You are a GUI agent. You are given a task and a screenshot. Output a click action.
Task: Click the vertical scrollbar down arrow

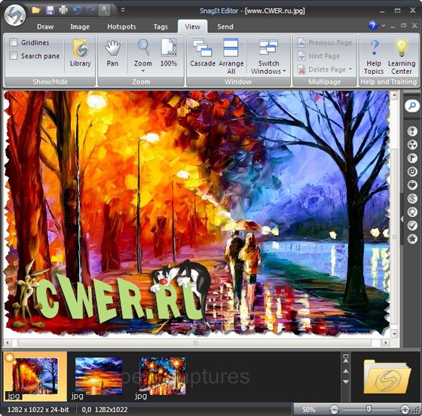point(394,334)
